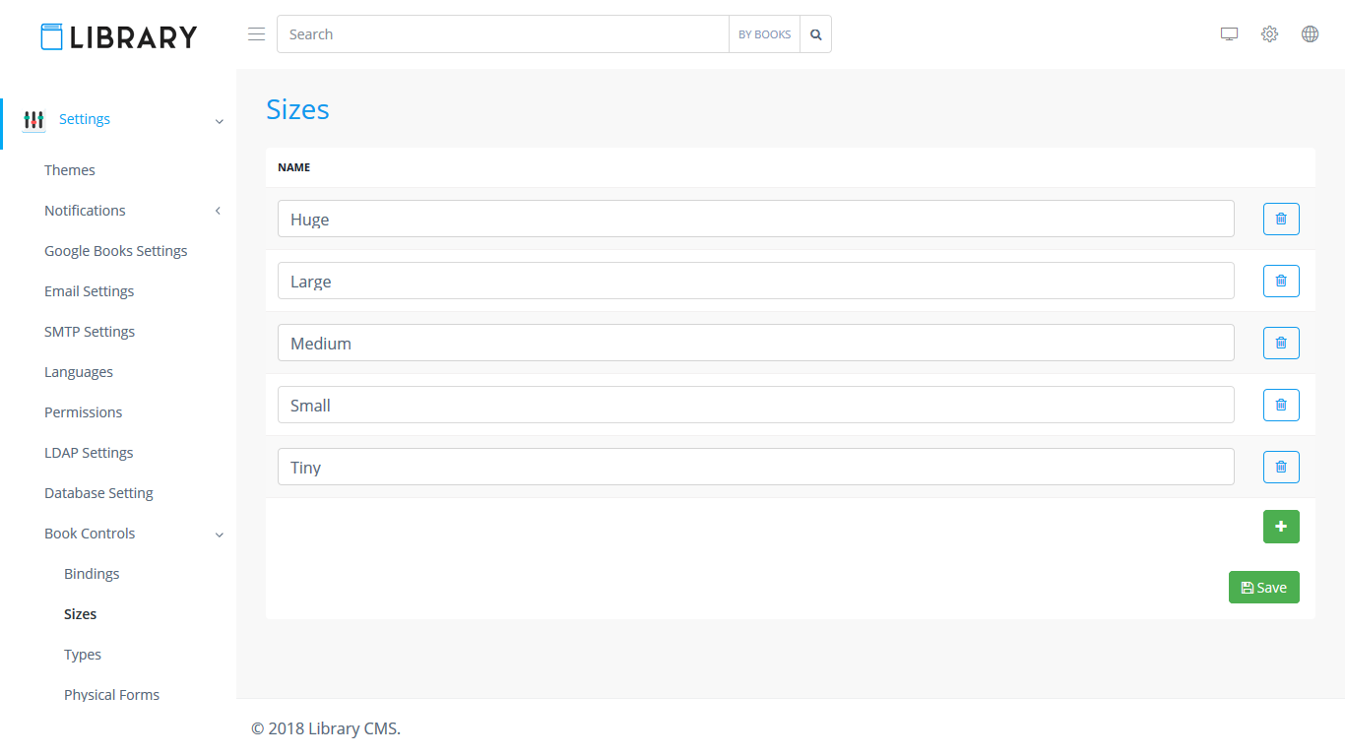Add a new size row
The image size is (1345, 756).
click(x=1281, y=527)
